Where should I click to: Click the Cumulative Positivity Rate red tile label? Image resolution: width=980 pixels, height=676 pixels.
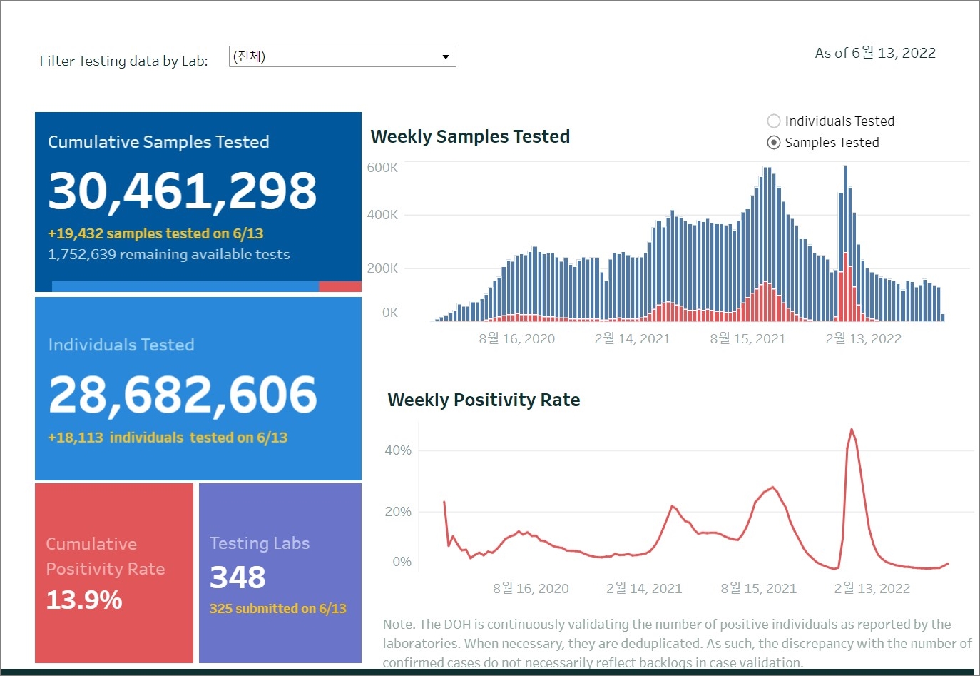tap(106, 556)
